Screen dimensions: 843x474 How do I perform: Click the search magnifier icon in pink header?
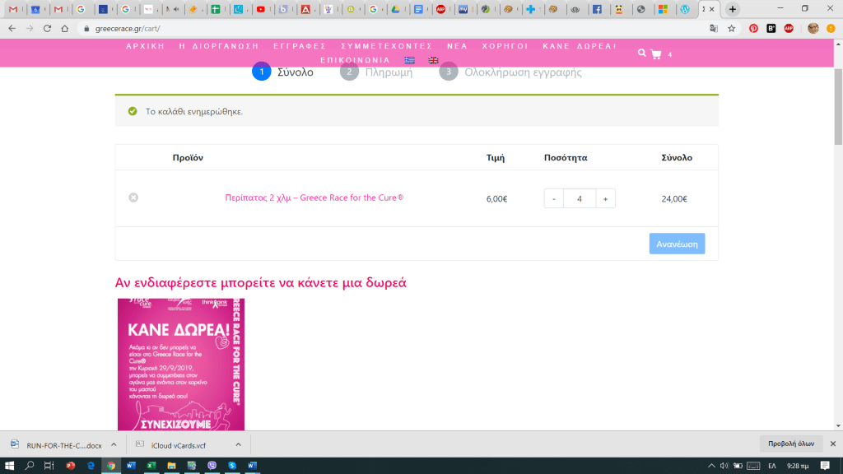click(x=642, y=53)
